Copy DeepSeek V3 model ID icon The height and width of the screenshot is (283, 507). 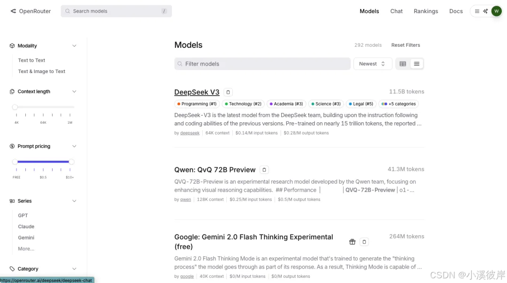click(x=228, y=92)
